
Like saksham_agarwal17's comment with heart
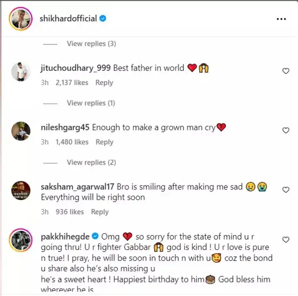(x=286, y=190)
